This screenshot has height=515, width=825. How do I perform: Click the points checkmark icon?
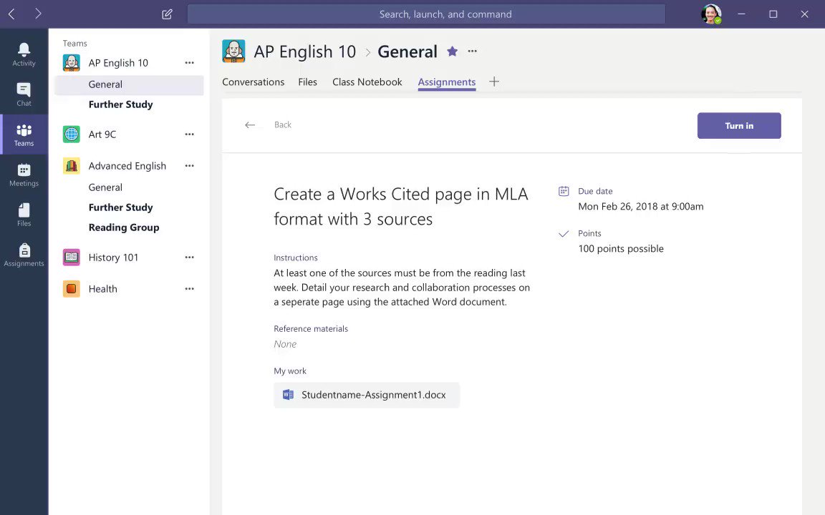(x=564, y=233)
